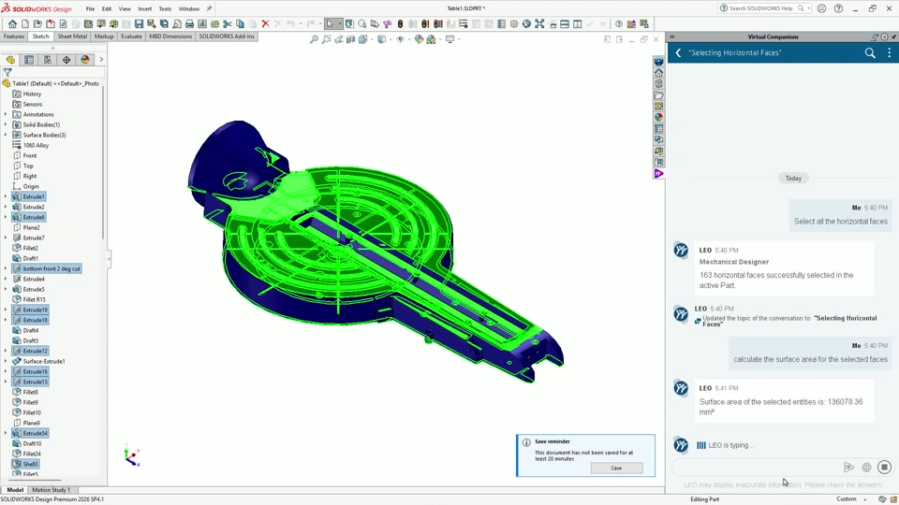Viewport: 899px width, 505px height.
Task: Expand the Annotations tree node
Action: coord(6,114)
